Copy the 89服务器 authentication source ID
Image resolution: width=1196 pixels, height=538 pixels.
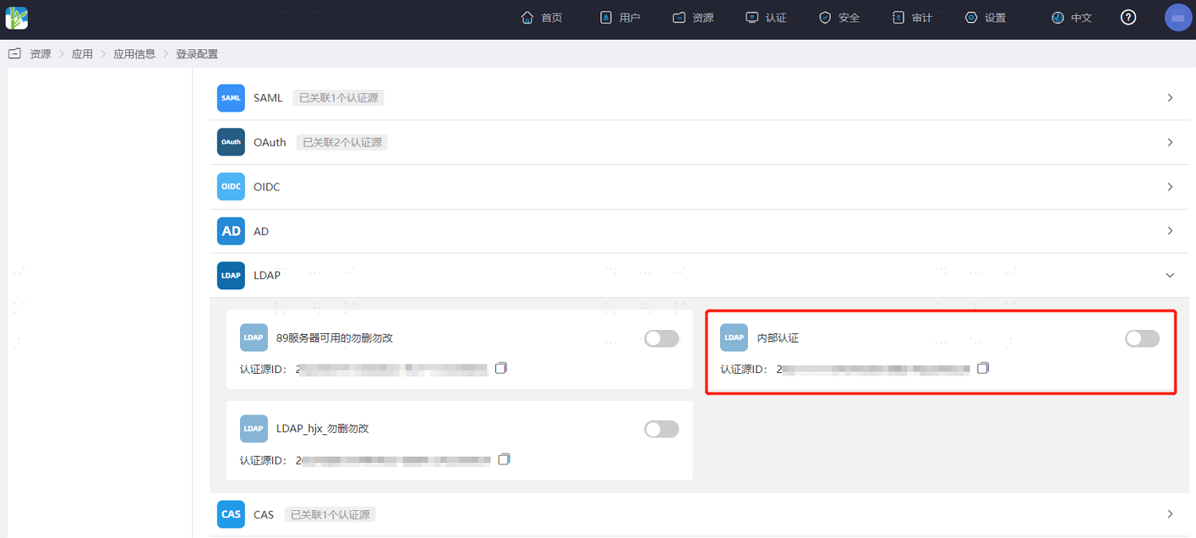click(x=501, y=368)
